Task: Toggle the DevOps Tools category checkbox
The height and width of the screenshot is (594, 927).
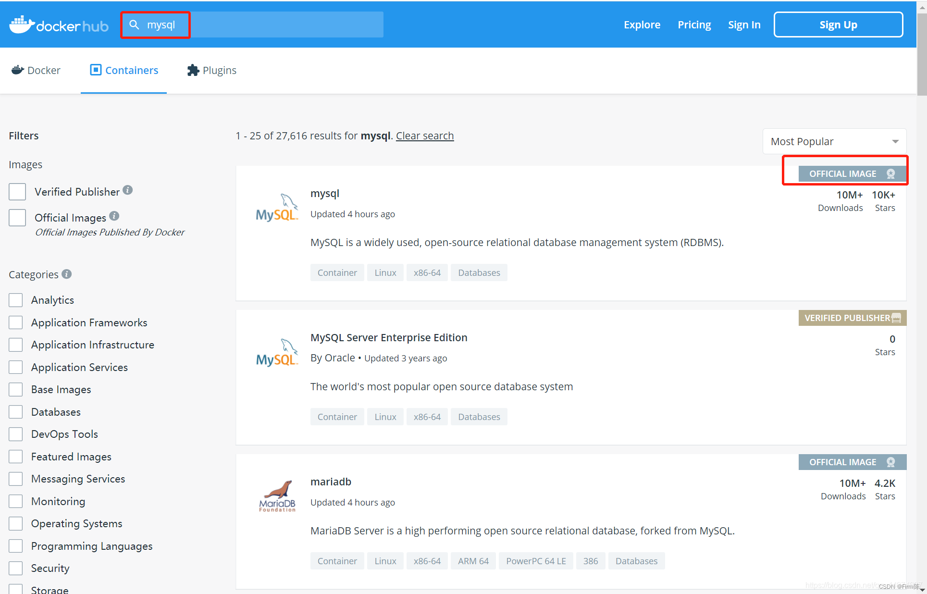Action: click(16, 434)
